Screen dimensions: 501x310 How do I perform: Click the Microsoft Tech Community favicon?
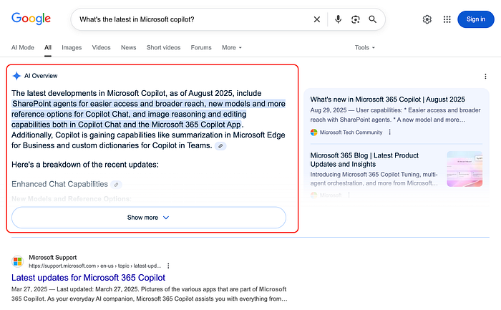(313, 132)
